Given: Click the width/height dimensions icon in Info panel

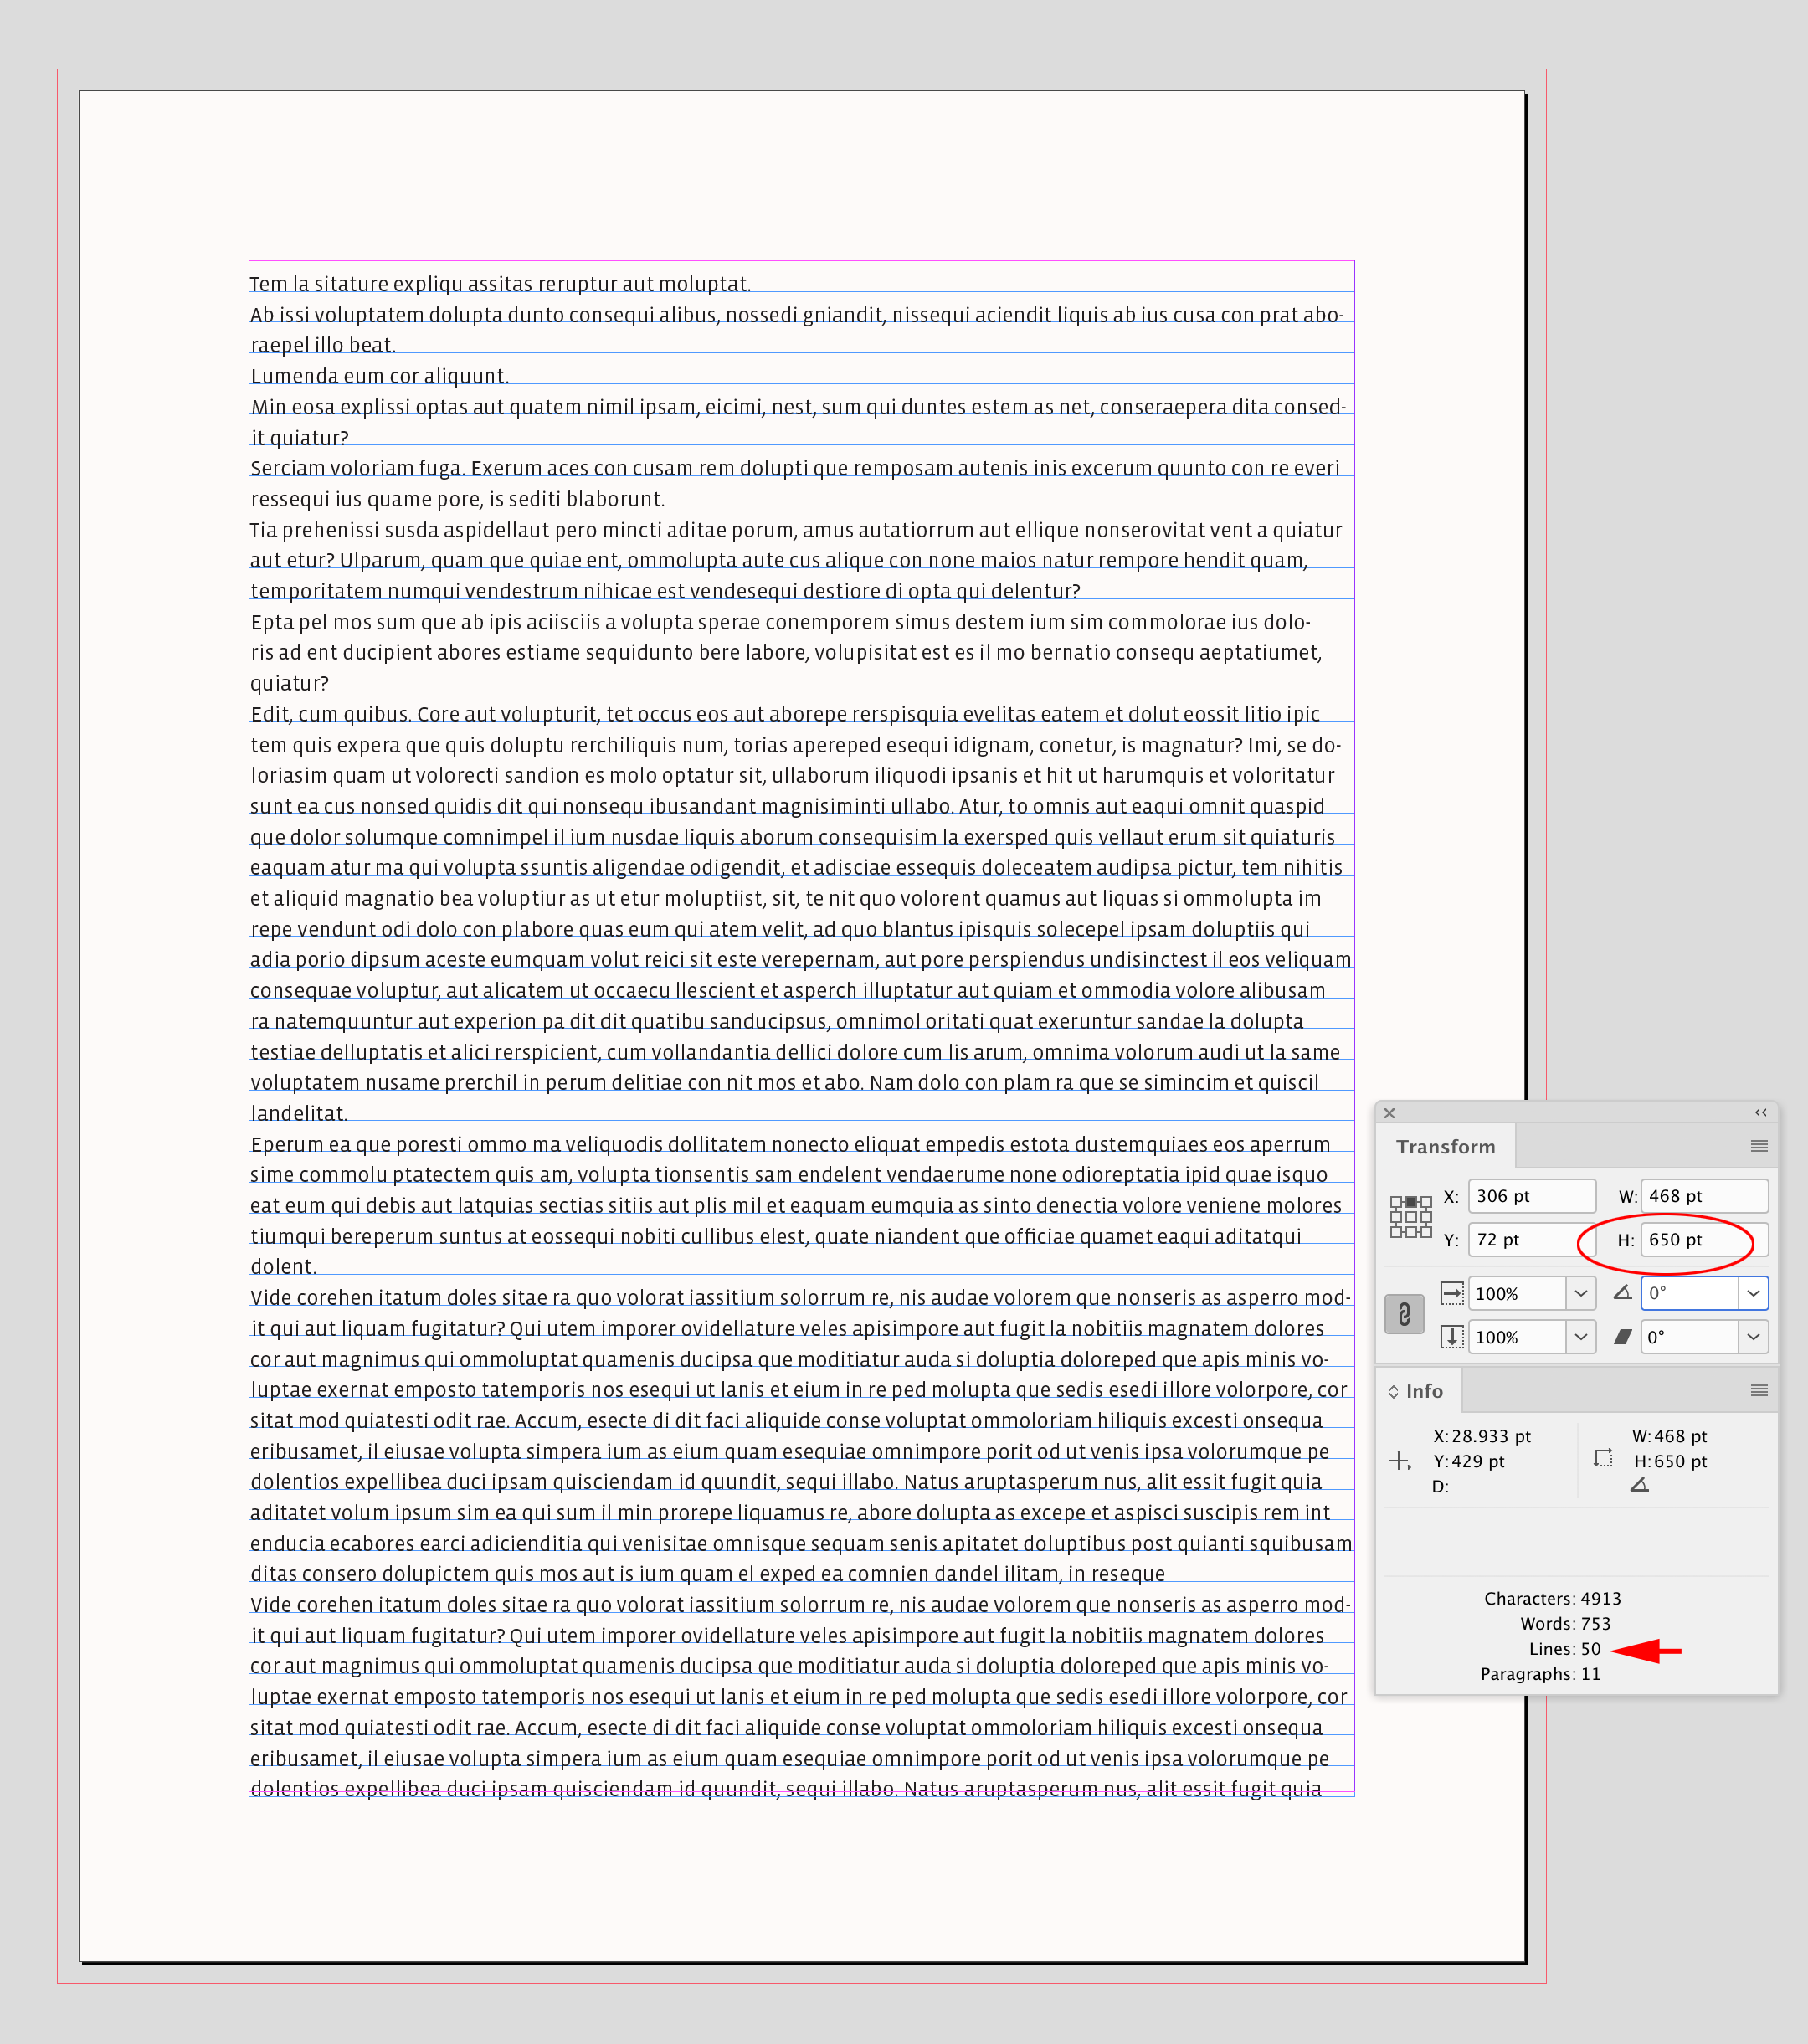Looking at the screenshot, I should (1603, 1459).
